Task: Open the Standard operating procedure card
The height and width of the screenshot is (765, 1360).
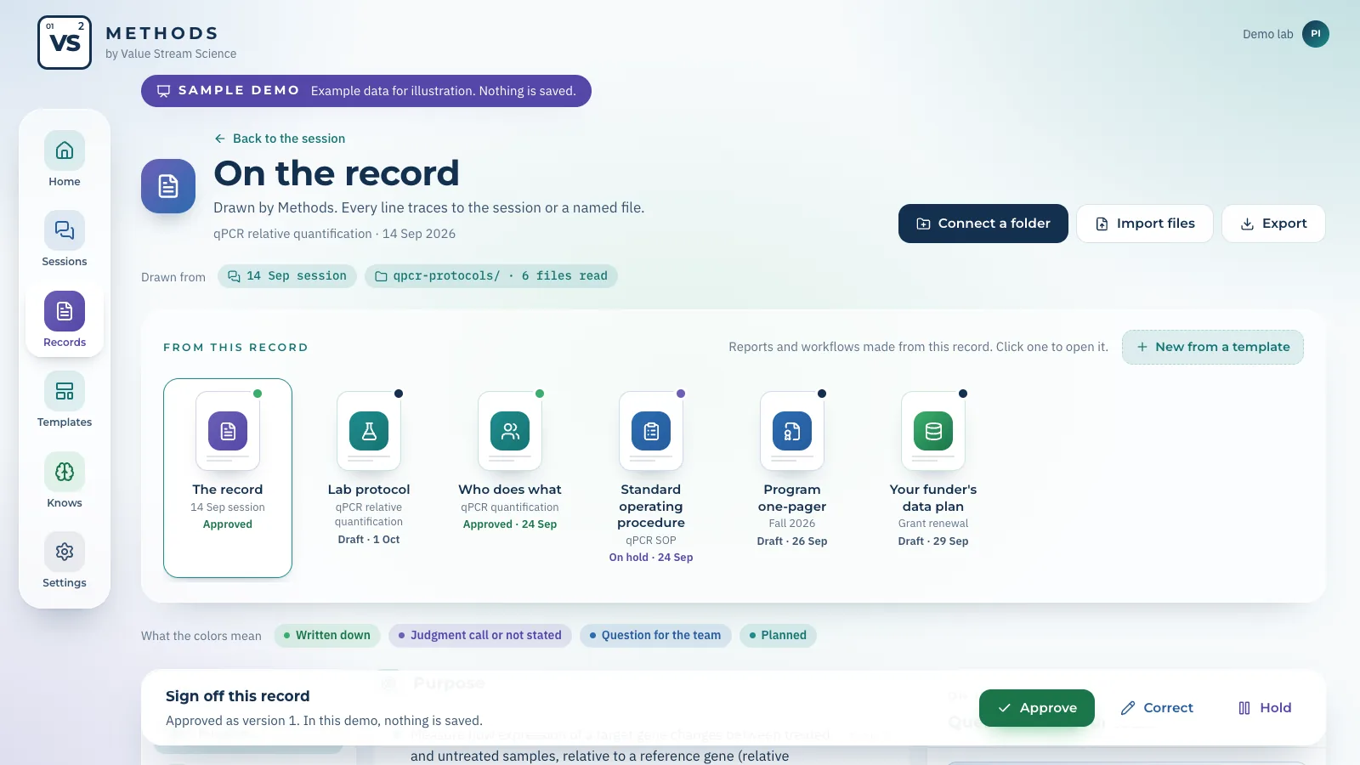Action: 651,476
